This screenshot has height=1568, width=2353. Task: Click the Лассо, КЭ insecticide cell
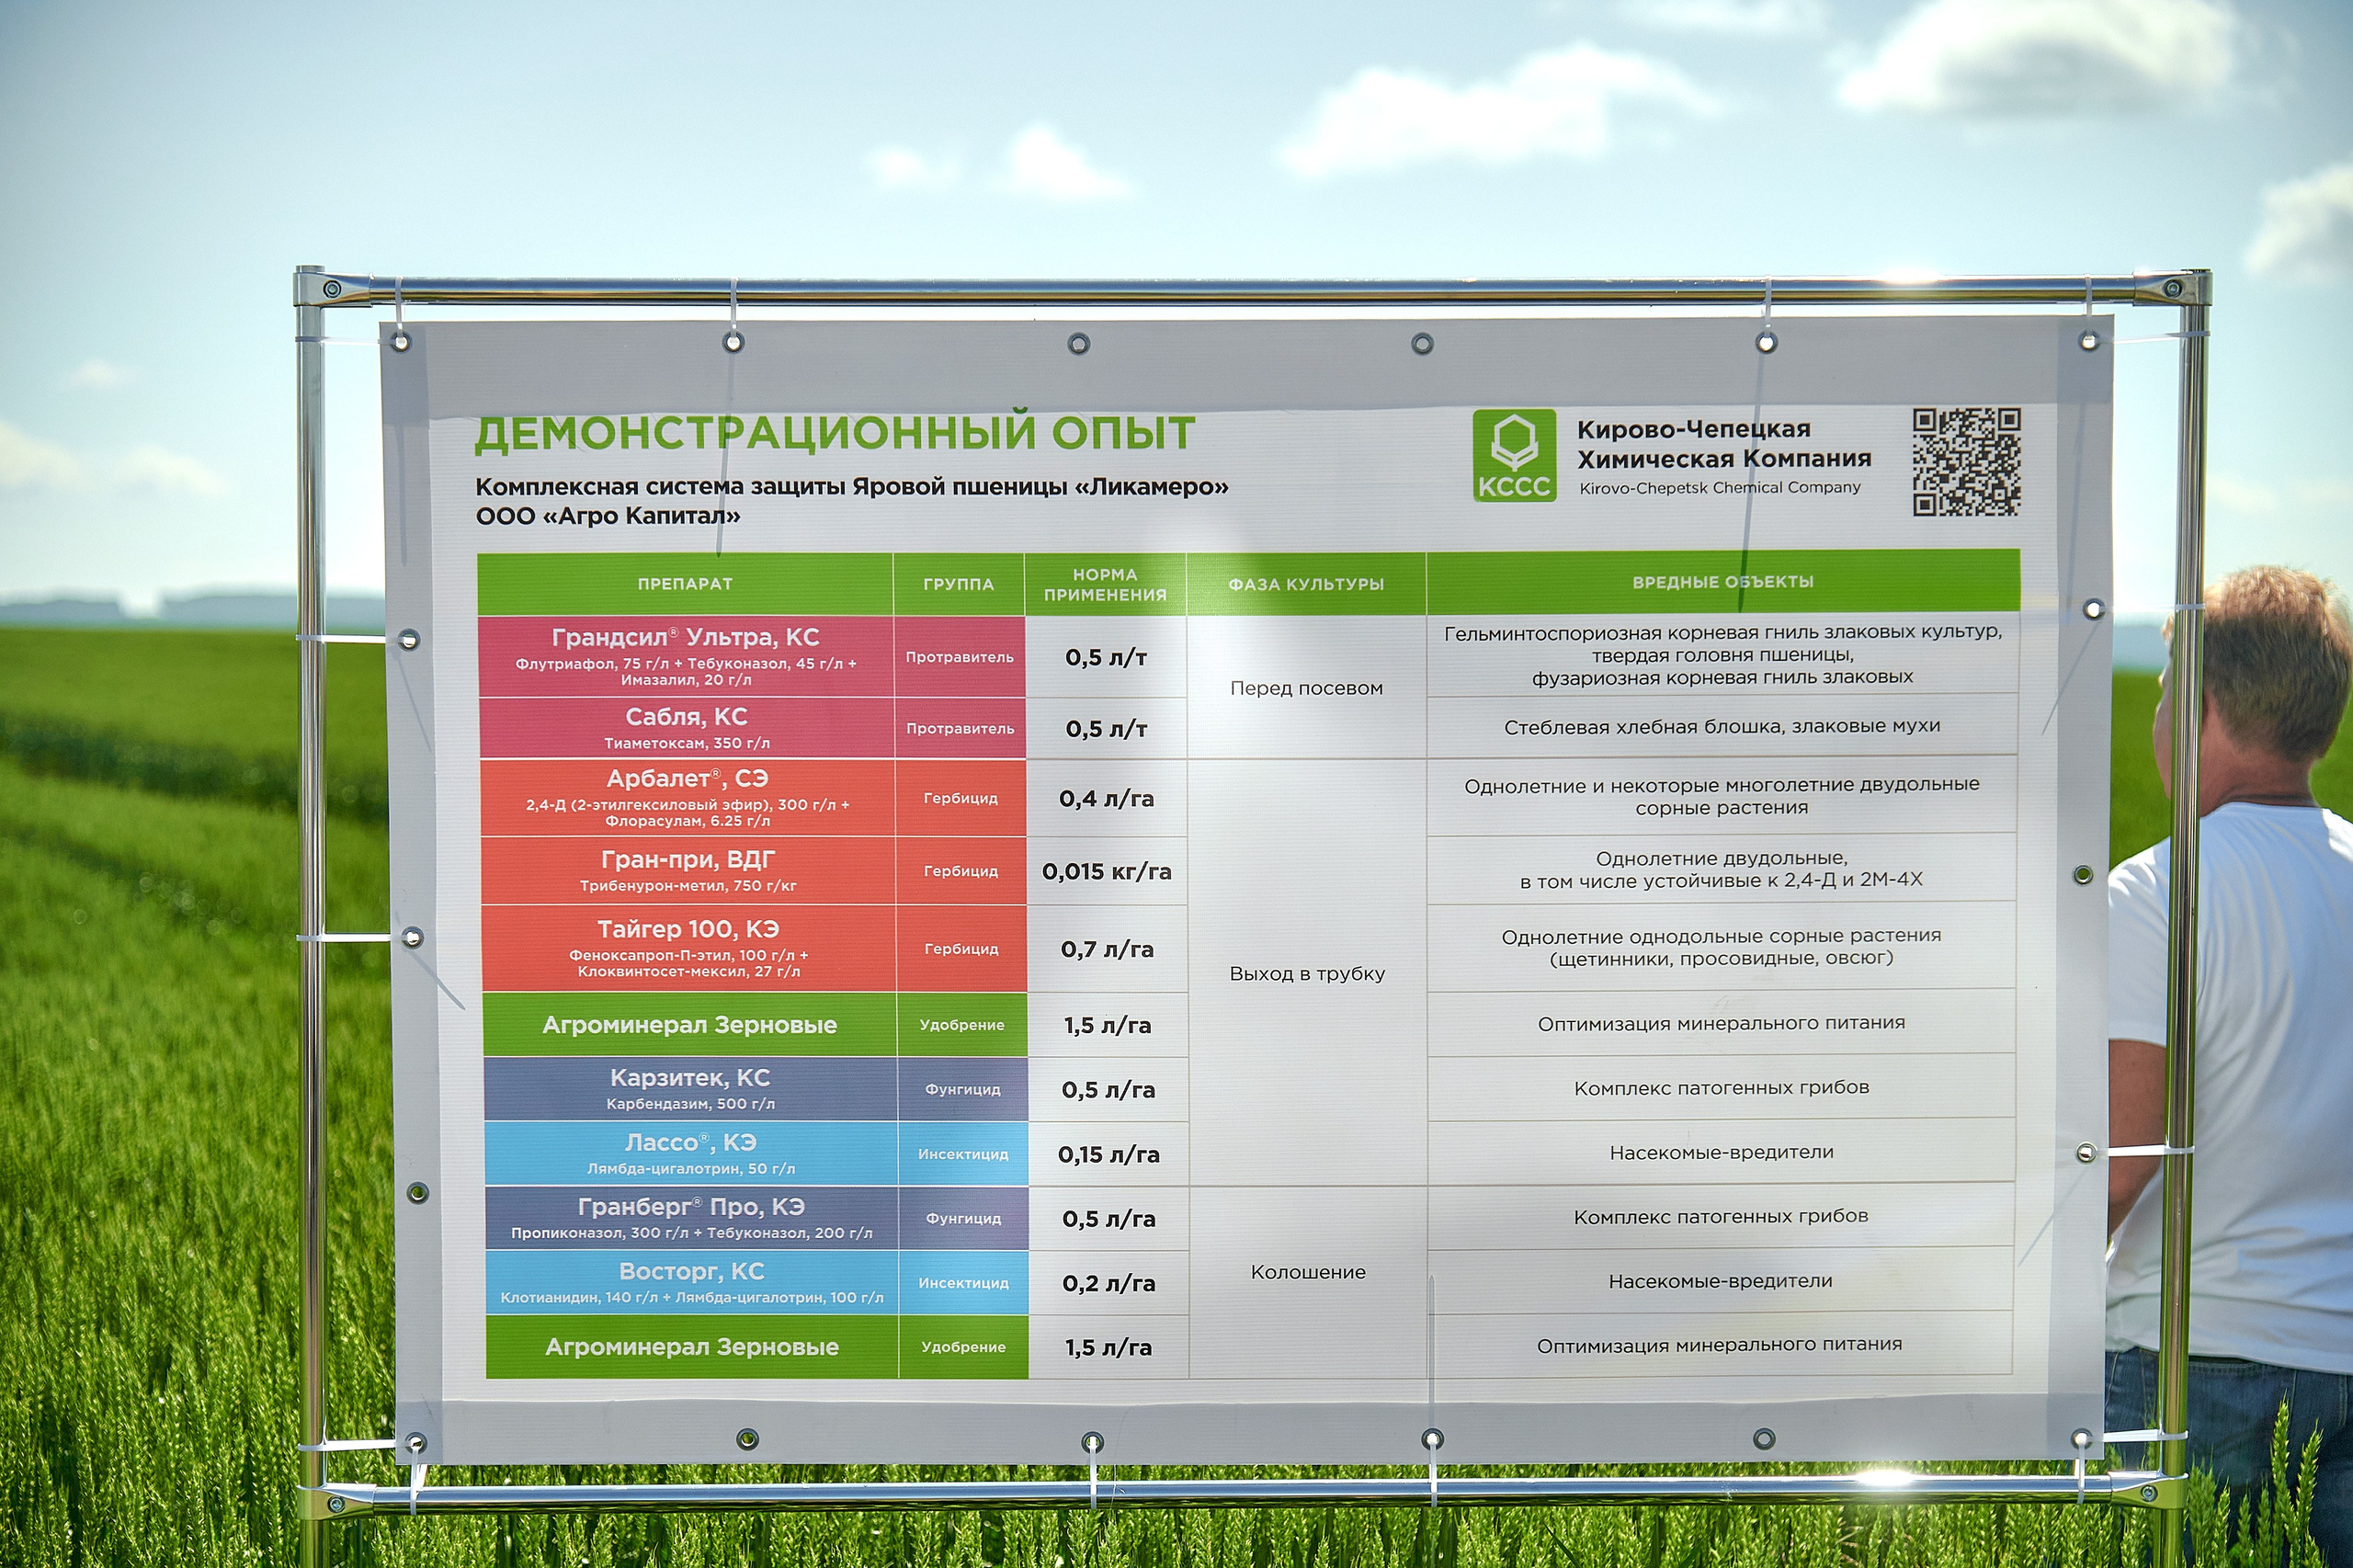[691, 1153]
